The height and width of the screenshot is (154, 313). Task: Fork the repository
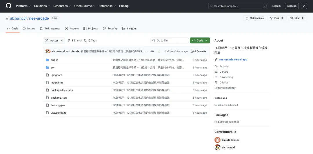click(x=276, y=18)
